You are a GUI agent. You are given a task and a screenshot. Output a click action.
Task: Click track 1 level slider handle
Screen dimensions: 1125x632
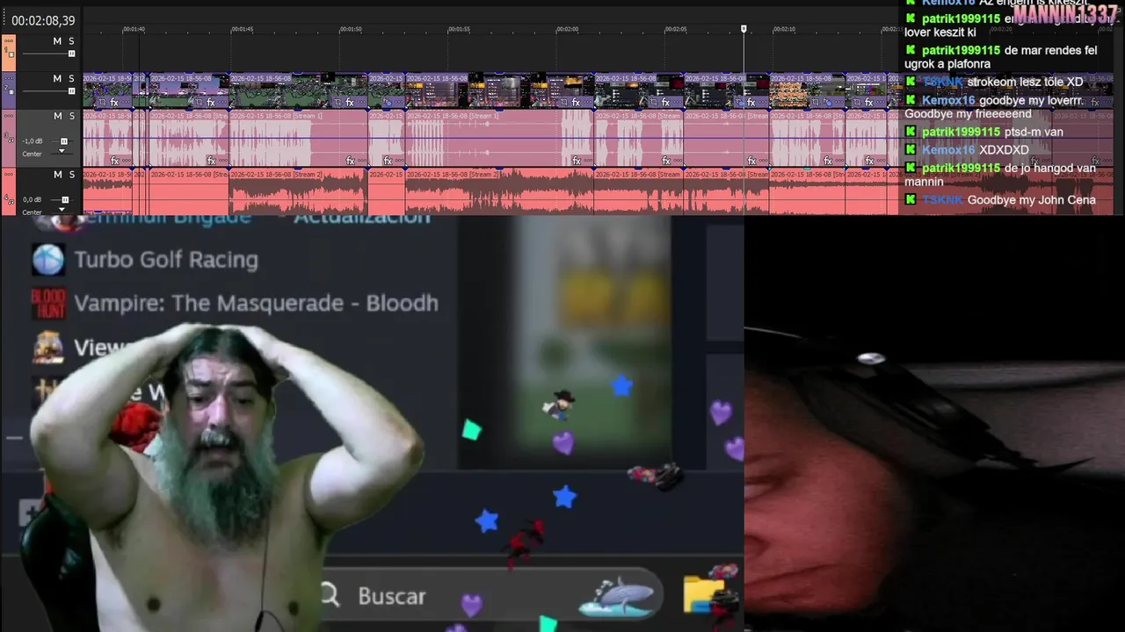[x=71, y=54]
